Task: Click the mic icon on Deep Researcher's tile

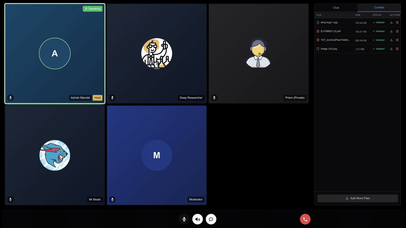Action: [113, 98]
